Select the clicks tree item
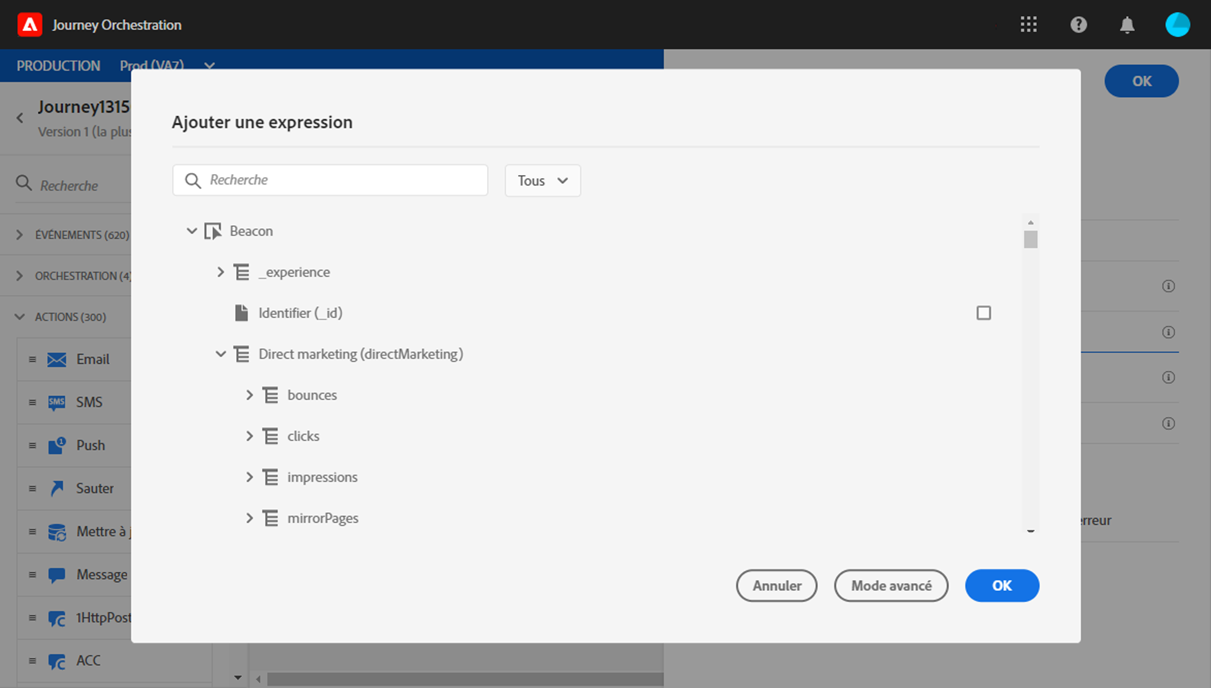Screen dimensions: 1211x688 [x=303, y=436]
